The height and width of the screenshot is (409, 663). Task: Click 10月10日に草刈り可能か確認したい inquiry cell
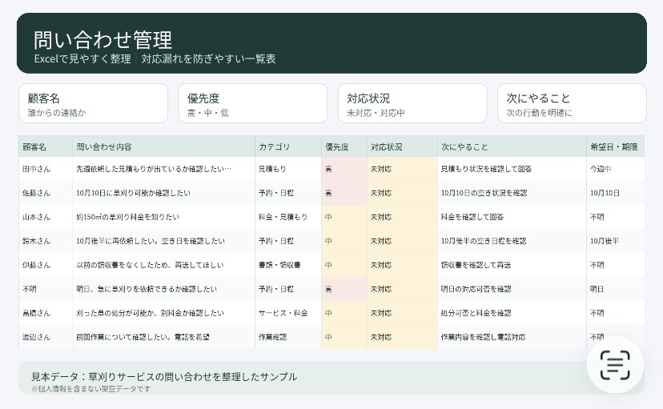pos(163,193)
